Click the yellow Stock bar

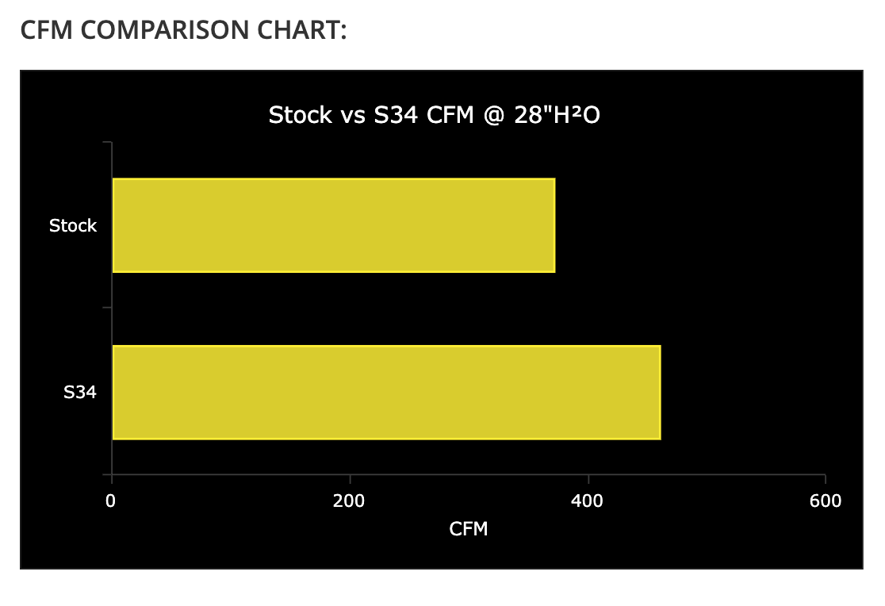click(x=333, y=225)
